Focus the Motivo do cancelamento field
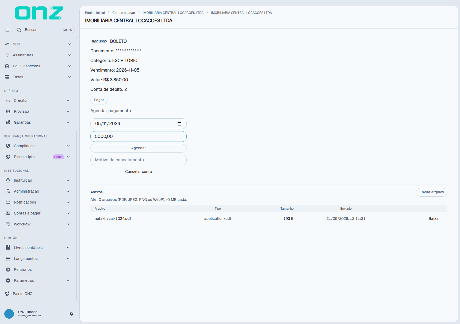Viewport: 460px width, 324px height. [139, 160]
